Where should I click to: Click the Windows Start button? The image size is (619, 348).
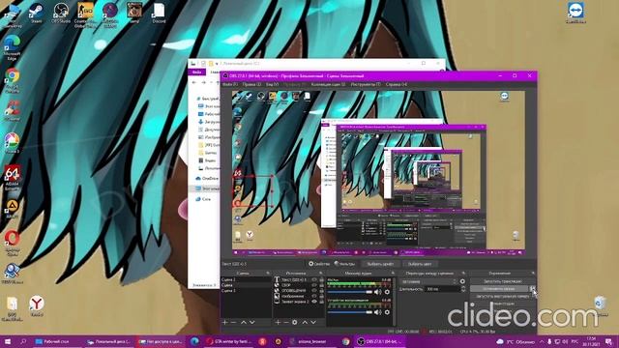(x=7, y=341)
